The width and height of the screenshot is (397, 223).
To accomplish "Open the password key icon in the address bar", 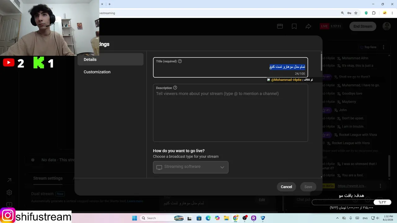I will (349, 13).
